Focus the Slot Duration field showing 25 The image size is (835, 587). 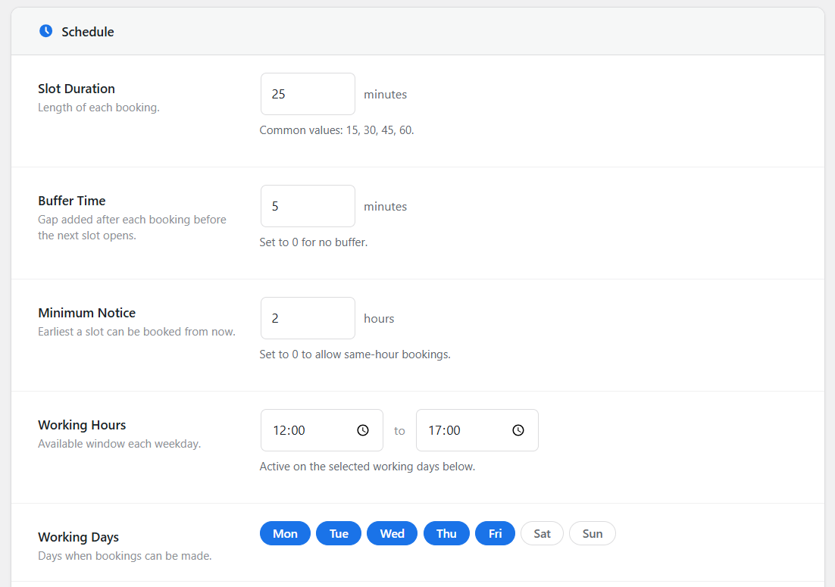[308, 94]
